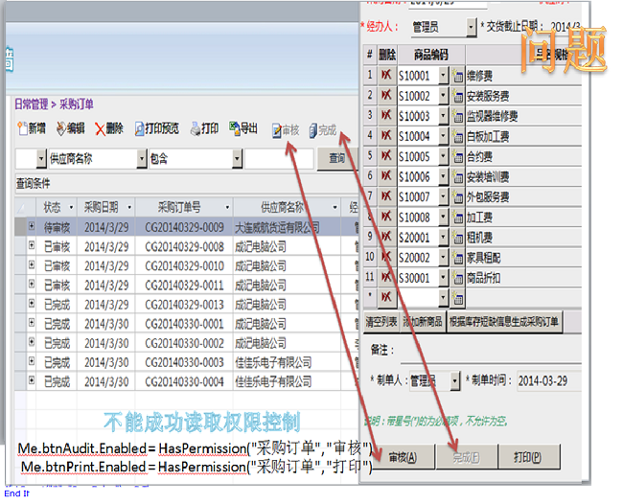Open 采购订单号 column filter arrow
This screenshot has width=623, height=504.
(x=227, y=207)
